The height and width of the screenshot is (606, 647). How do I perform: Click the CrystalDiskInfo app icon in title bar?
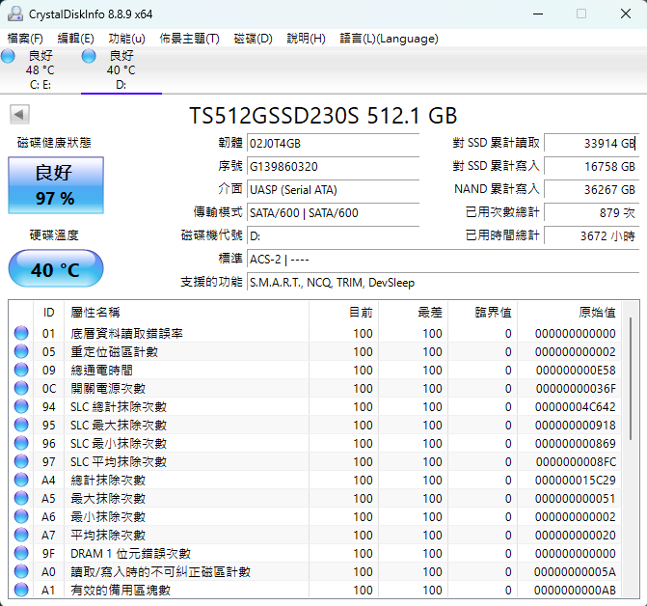coord(15,14)
